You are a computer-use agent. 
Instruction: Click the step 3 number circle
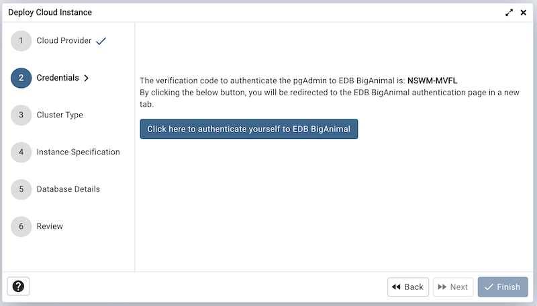tap(21, 115)
